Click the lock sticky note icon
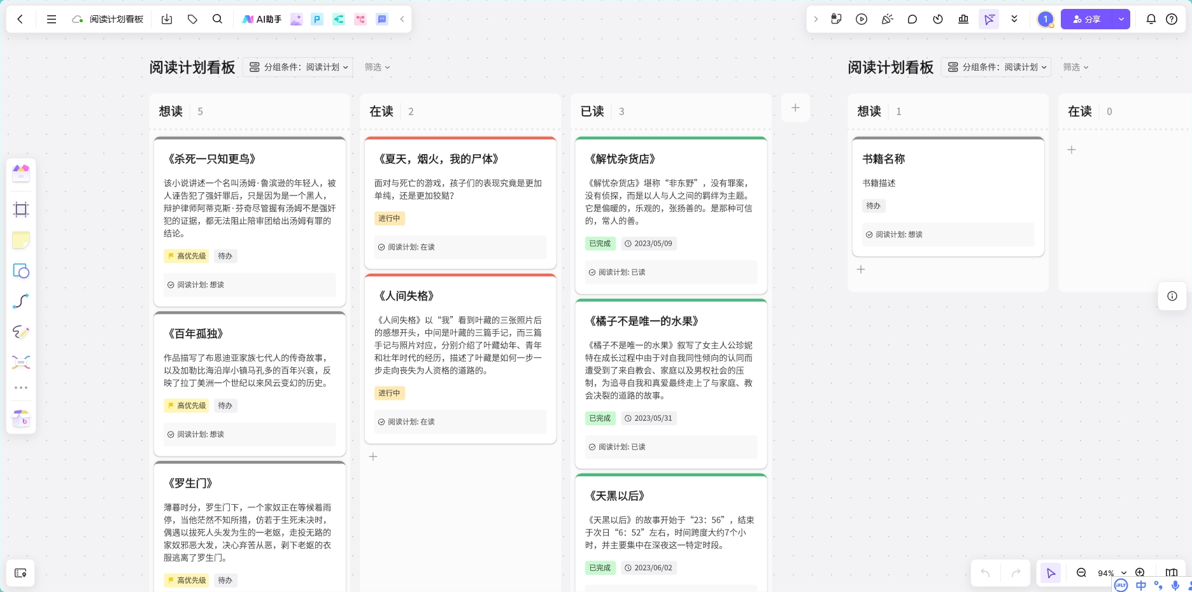 (836, 19)
